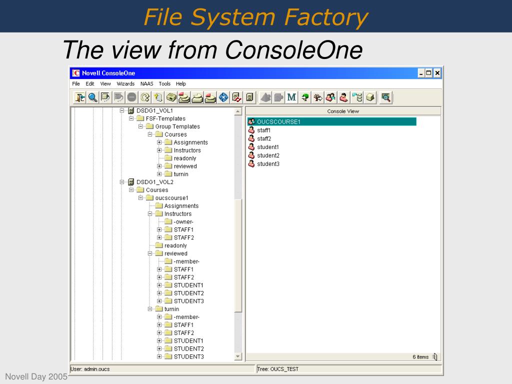This screenshot has height=384, width=512.
Task: Click the server tower toolbar icon
Action: click(x=249, y=97)
